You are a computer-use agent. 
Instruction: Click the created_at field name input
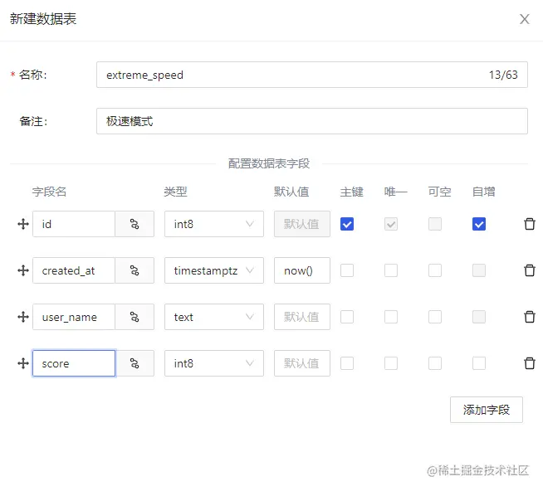[74, 270]
